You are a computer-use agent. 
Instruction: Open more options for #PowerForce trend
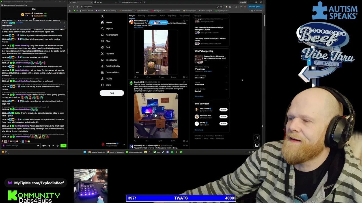226,67
